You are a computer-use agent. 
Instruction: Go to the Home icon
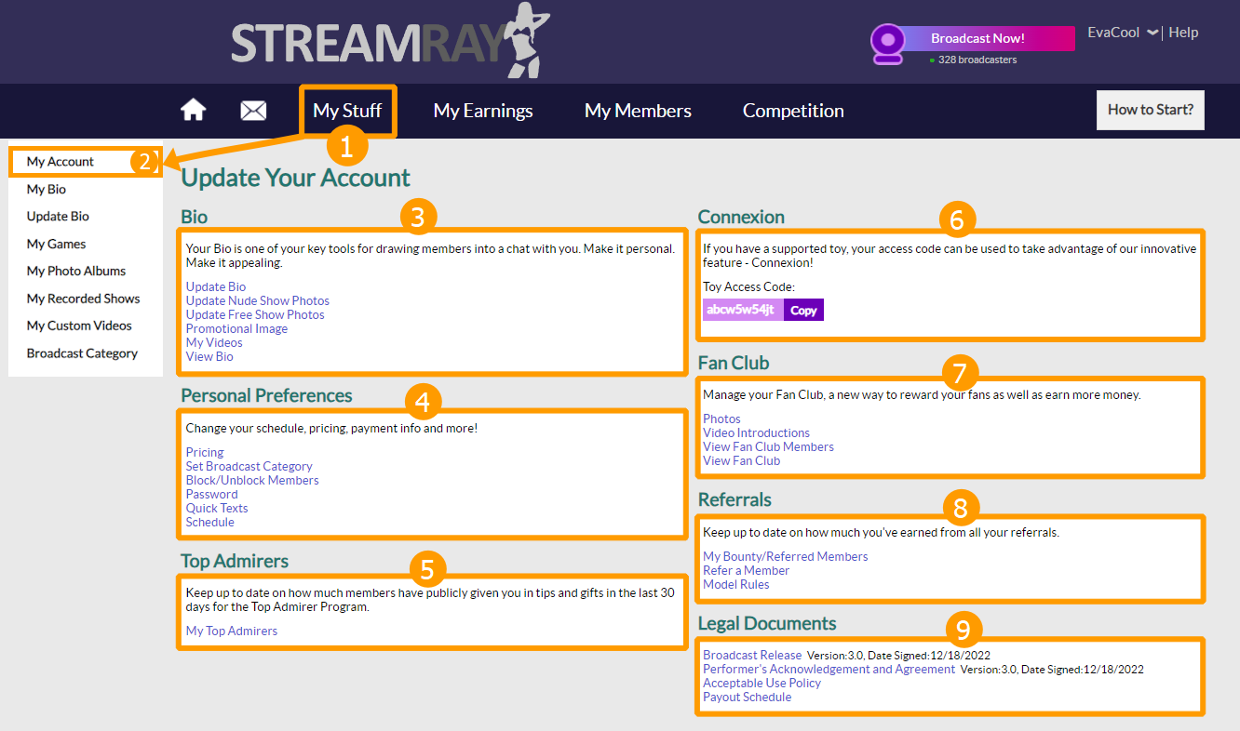193,111
